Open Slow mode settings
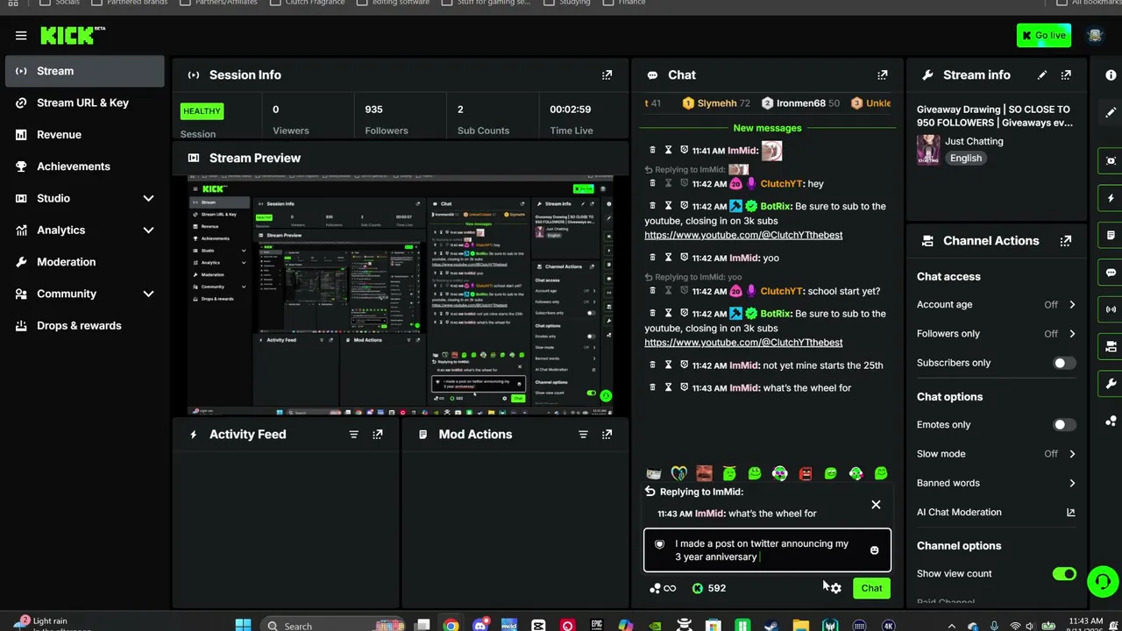 click(x=997, y=454)
